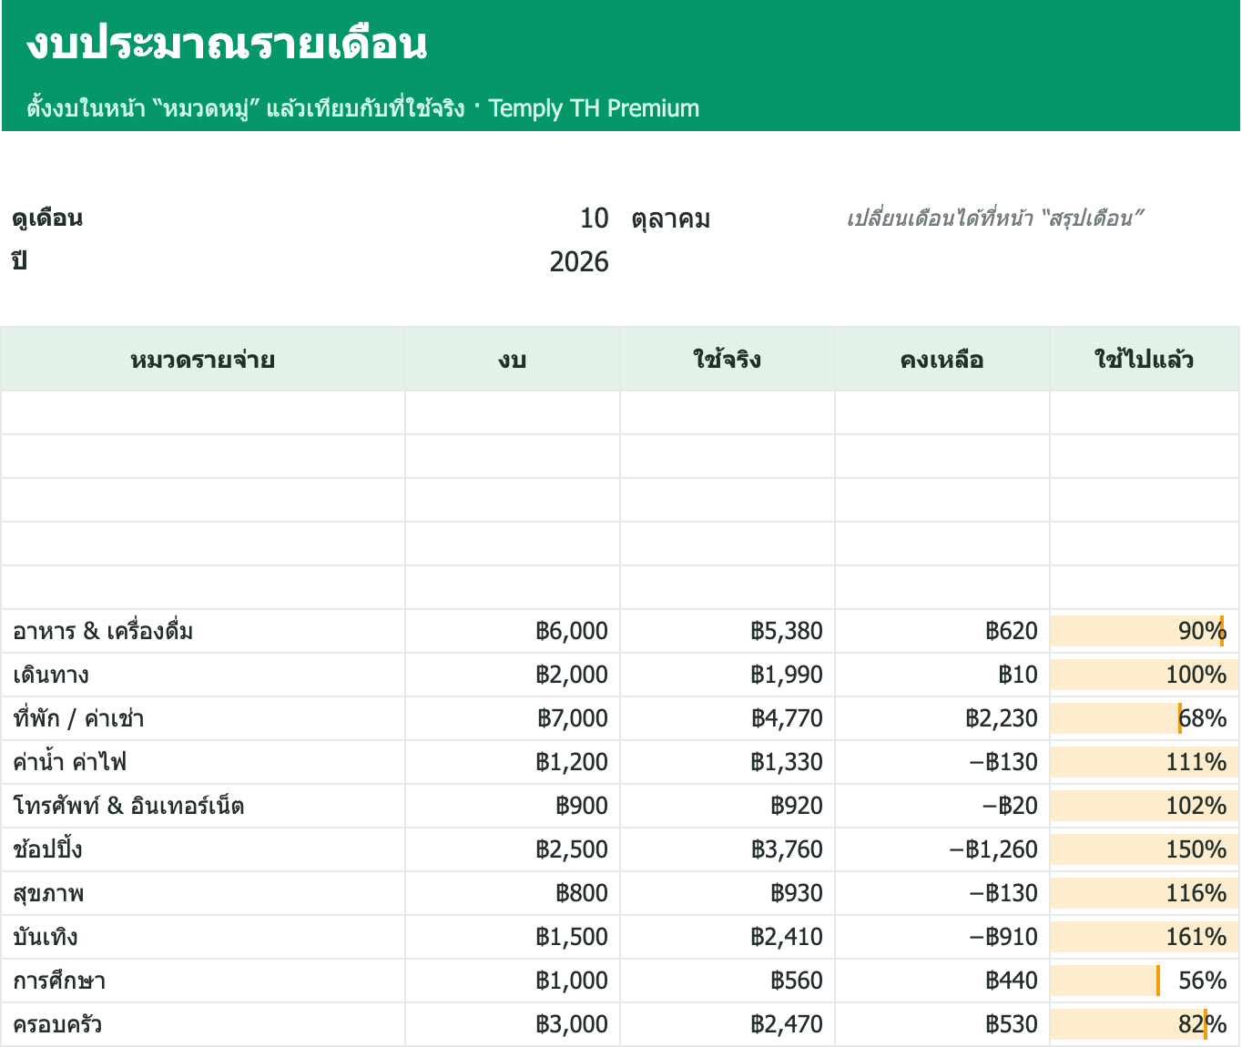Select the การศึกษา category cell
Screen dimensions: 1242x1047
(x=203, y=981)
